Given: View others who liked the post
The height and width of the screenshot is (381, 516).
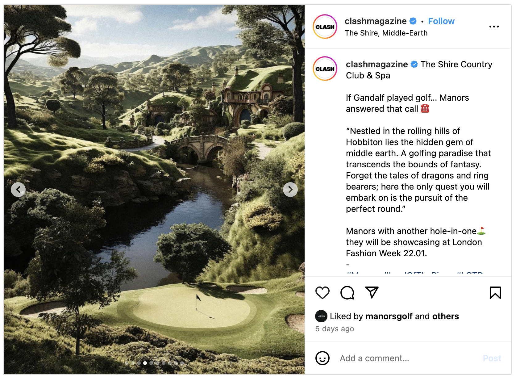Looking at the screenshot, I should (x=445, y=316).
